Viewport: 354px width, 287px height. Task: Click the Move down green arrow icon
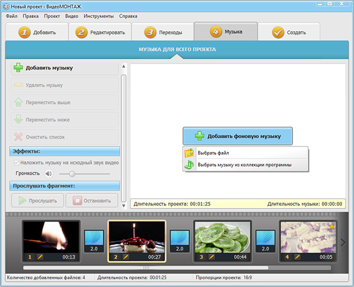19,119
